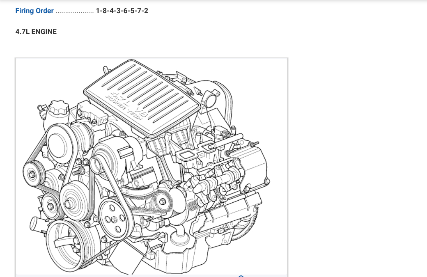Select the firing order value 1-8-4-3-6-5-7-2
This screenshot has height=277, width=427.
pos(122,11)
